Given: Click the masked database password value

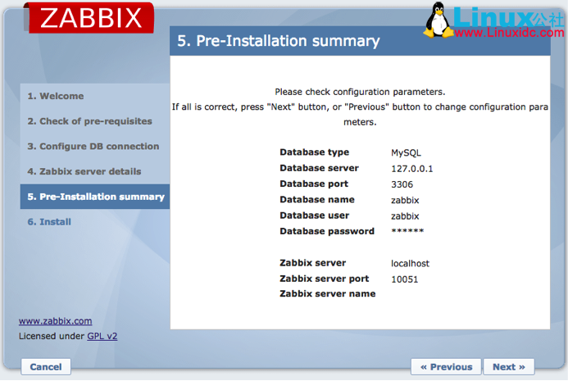Looking at the screenshot, I should point(407,231).
